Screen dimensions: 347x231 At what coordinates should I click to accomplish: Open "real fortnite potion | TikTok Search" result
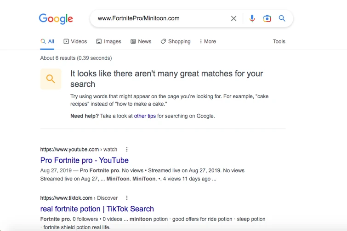(x=97, y=209)
